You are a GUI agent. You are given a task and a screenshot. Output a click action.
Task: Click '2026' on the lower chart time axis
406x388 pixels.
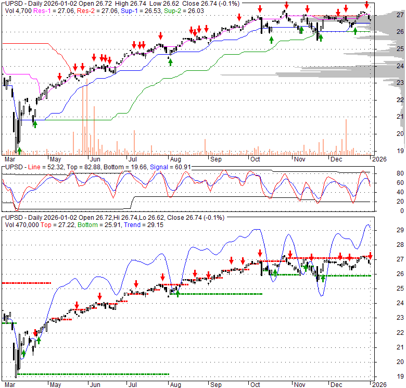click(x=379, y=385)
